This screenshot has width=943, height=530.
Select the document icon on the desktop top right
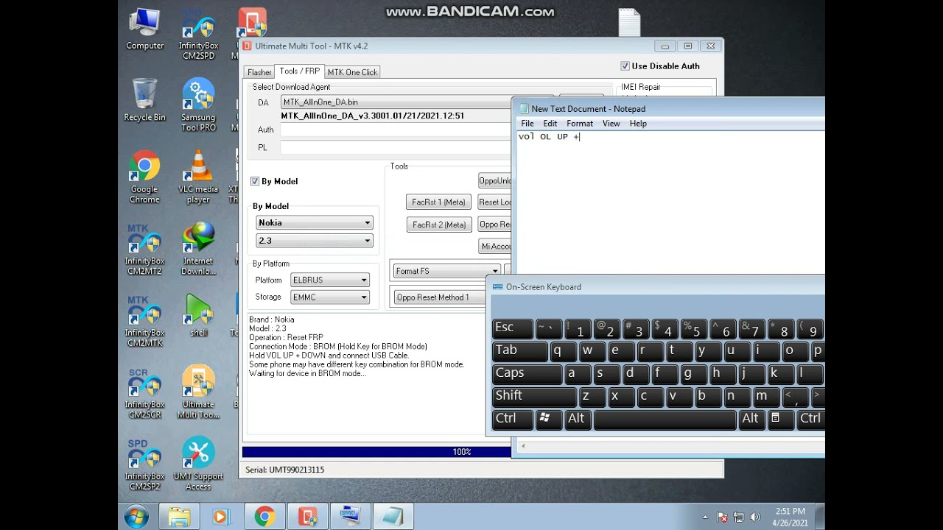[629, 22]
